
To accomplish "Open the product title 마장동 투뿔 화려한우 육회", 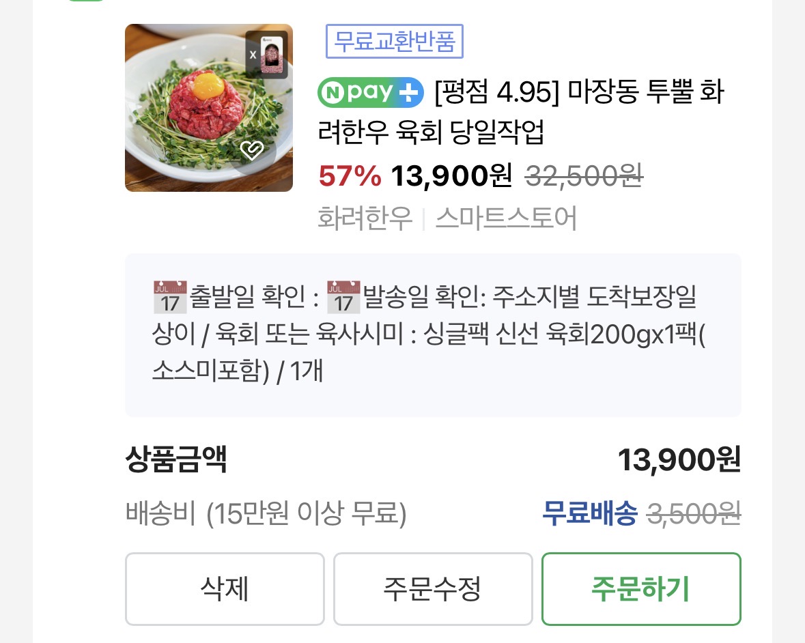I will pyautogui.click(x=519, y=113).
